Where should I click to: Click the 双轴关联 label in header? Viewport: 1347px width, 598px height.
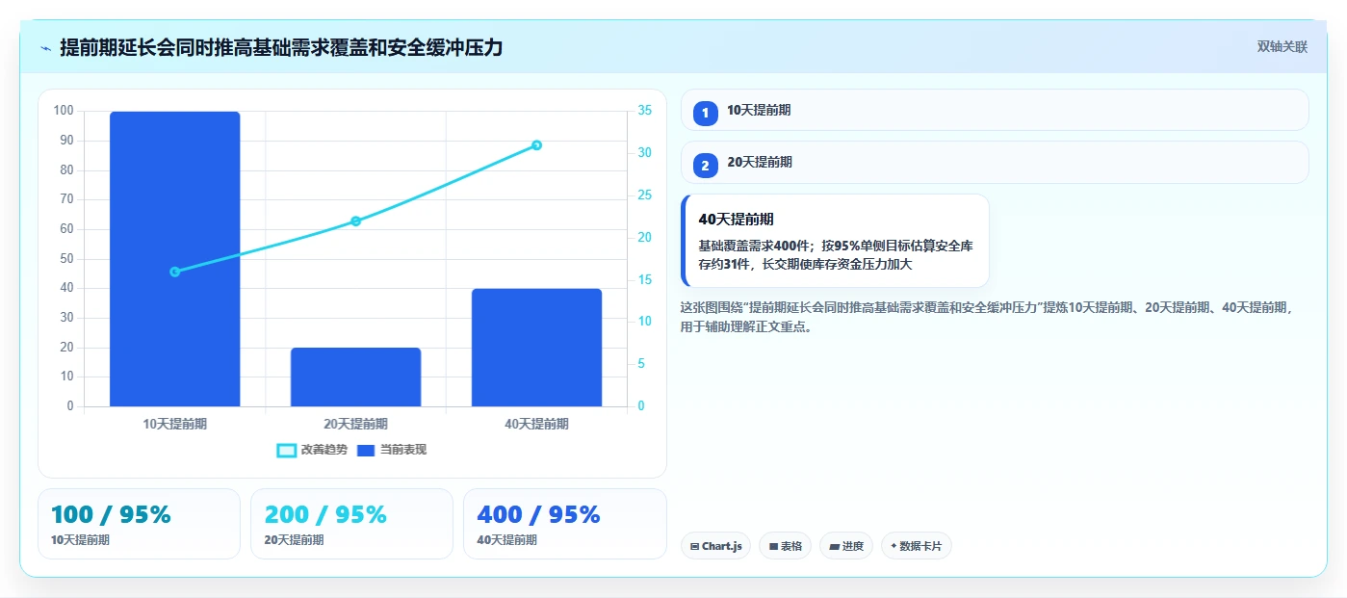pos(1282,46)
